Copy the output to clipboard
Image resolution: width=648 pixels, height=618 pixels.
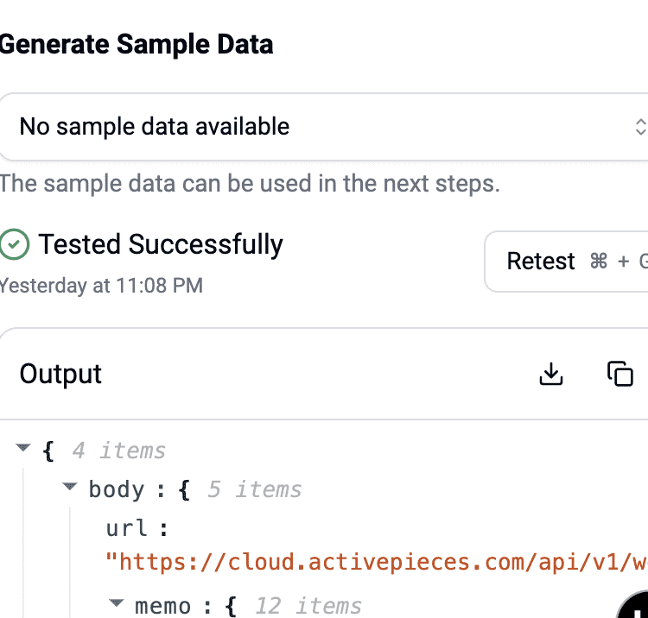619,374
